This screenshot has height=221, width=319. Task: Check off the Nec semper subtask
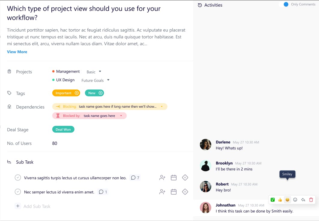pyautogui.click(x=18, y=192)
